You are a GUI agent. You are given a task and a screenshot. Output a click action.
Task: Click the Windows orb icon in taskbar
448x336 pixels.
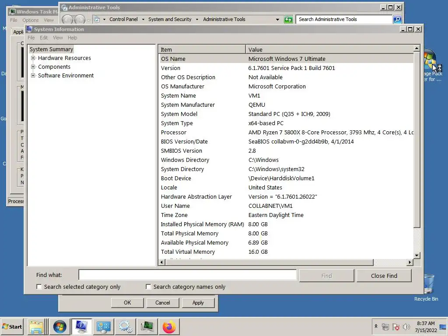click(x=59, y=326)
